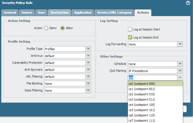
Task: Open the Antivirus profile dropdown
Action: [x=88, y=56]
